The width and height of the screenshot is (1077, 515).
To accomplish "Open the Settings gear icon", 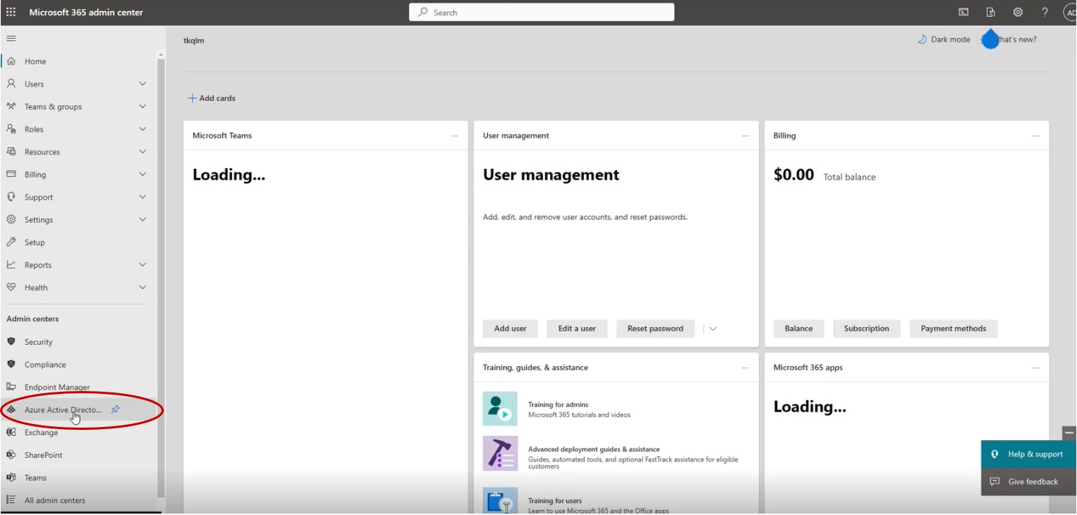I will click(1017, 12).
